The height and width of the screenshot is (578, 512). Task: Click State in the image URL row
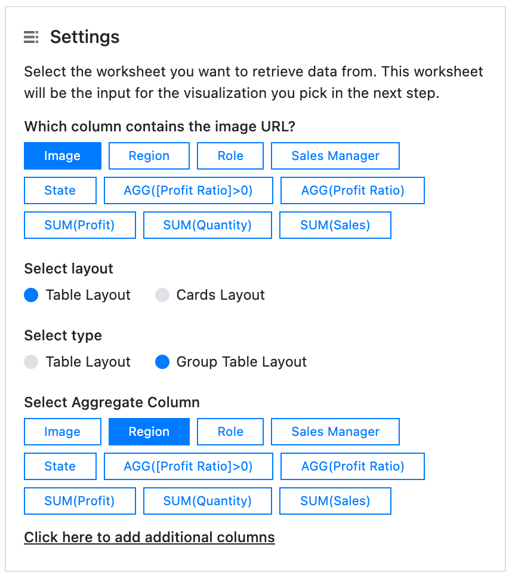click(60, 190)
